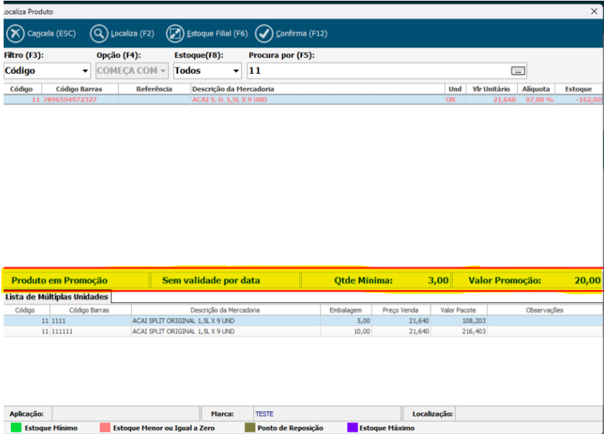Click the Cancela (ESC) X icon
Screen dimensions: 604x434
pos(15,34)
